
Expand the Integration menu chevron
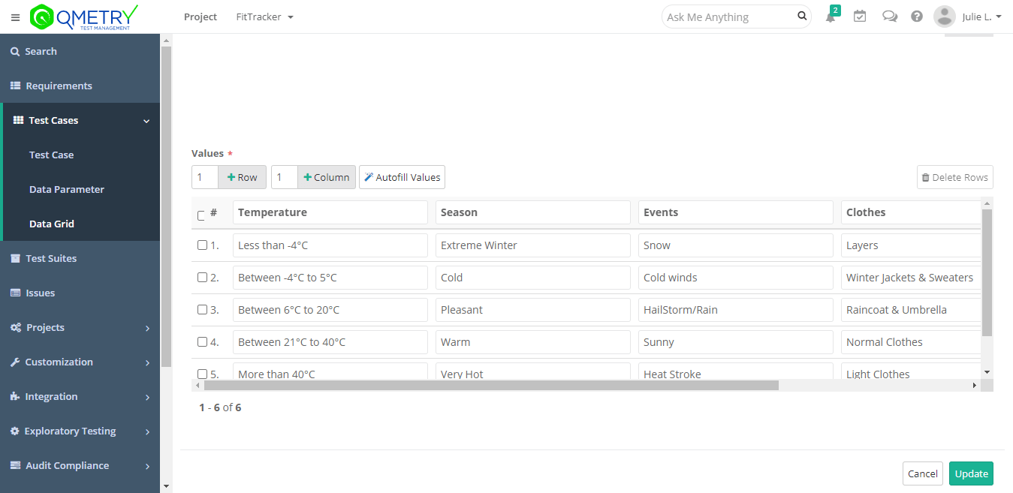147,397
